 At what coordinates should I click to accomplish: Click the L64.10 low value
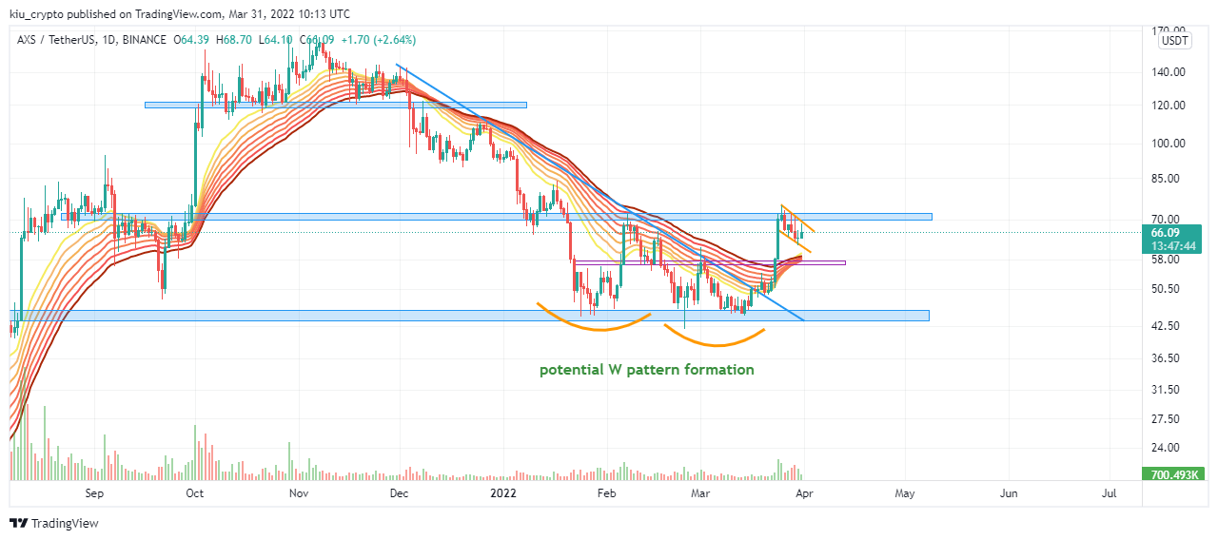[x=276, y=40]
